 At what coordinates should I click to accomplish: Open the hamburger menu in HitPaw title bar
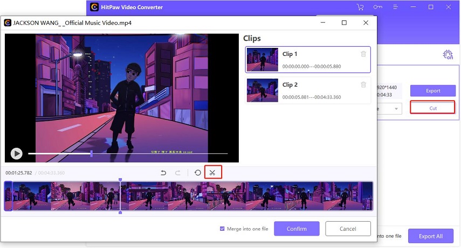[x=395, y=7]
